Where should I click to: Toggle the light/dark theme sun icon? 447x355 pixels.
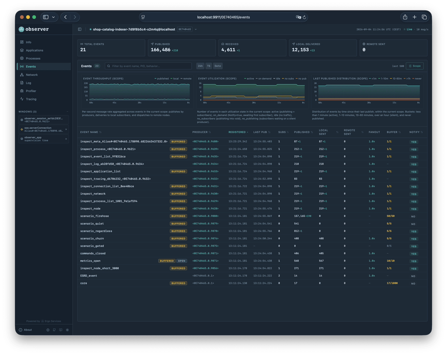click(x=67, y=330)
